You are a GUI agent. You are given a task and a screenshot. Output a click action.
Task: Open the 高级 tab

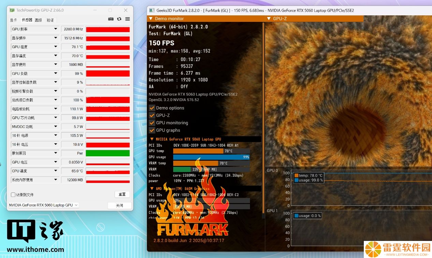[38, 20]
